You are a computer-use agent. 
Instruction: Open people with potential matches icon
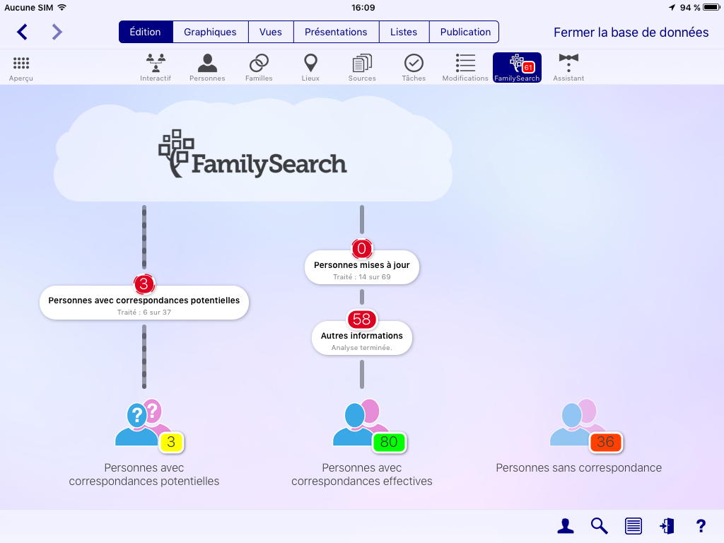144,423
